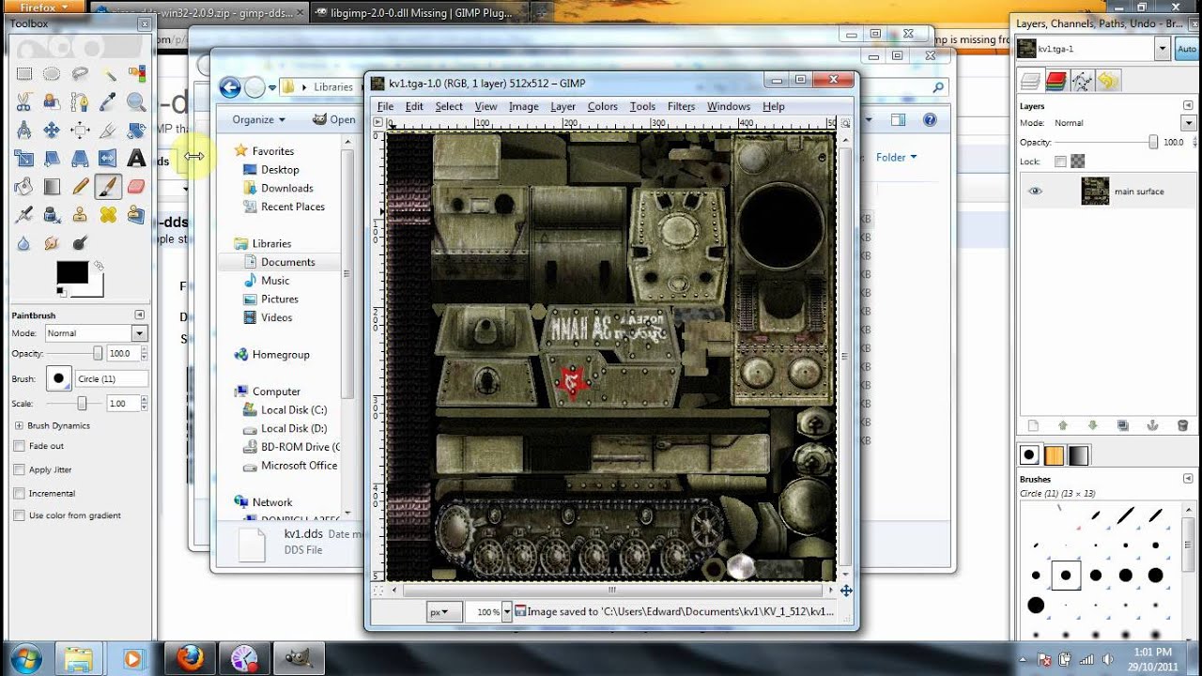
Task: Expand the Brush Dynamics section
Action: 19,425
